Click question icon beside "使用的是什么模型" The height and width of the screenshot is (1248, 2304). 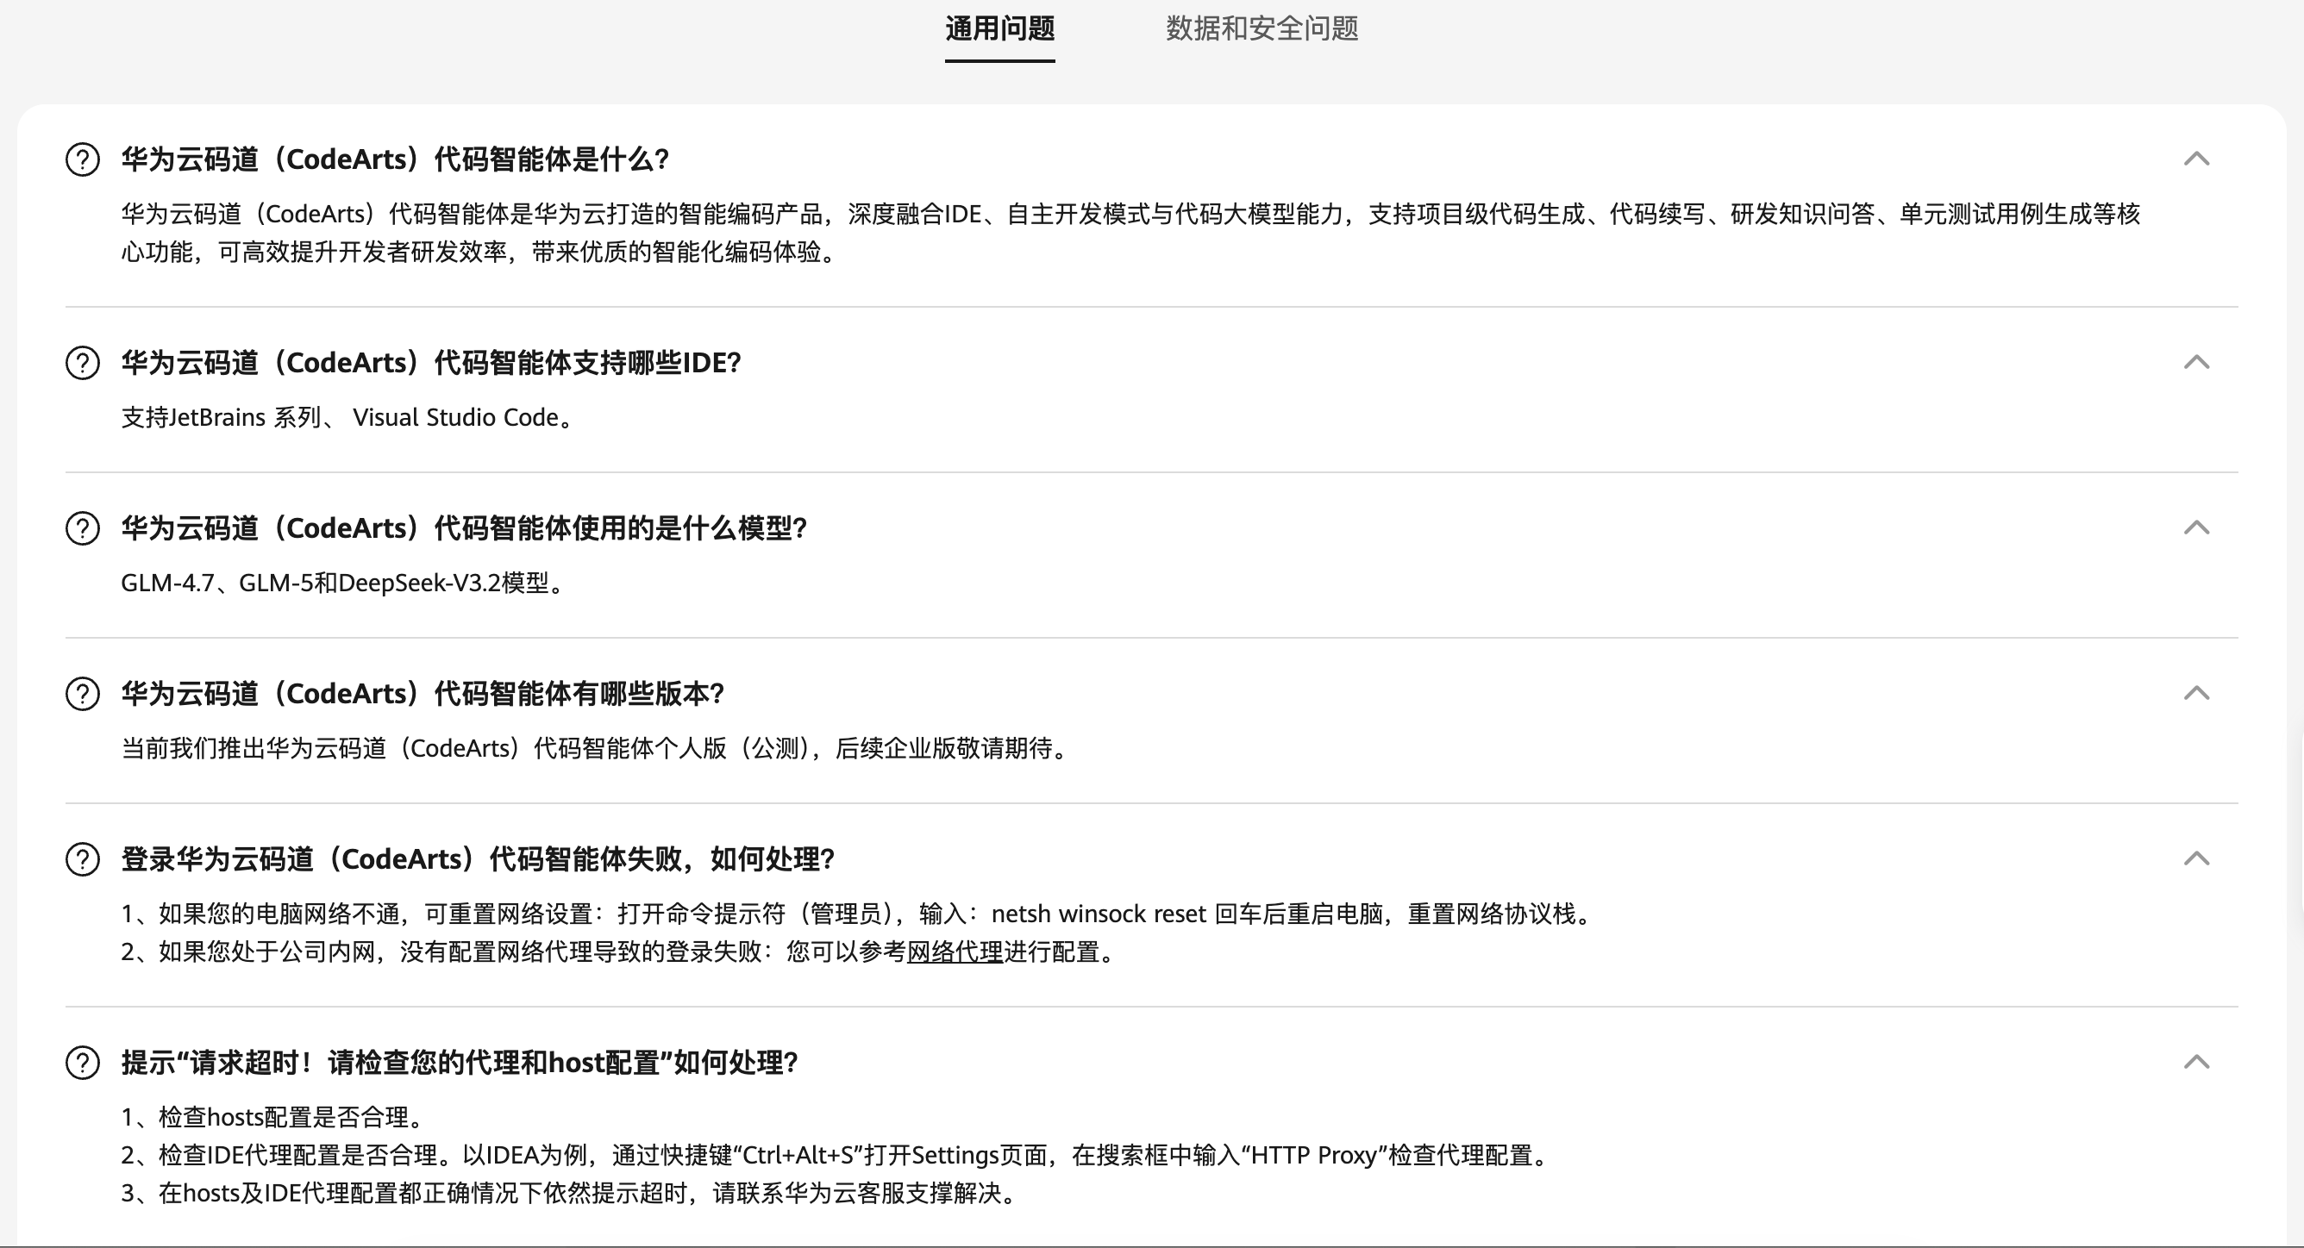(x=82, y=528)
